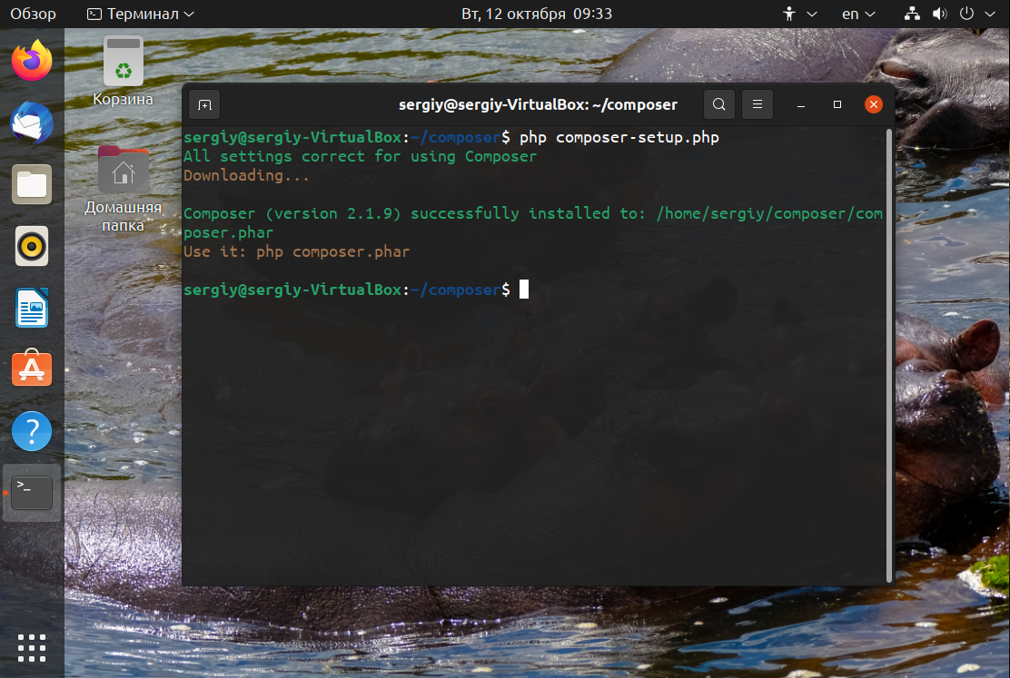Open the Files manager in dock
The width and height of the screenshot is (1010, 678).
(32, 184)
